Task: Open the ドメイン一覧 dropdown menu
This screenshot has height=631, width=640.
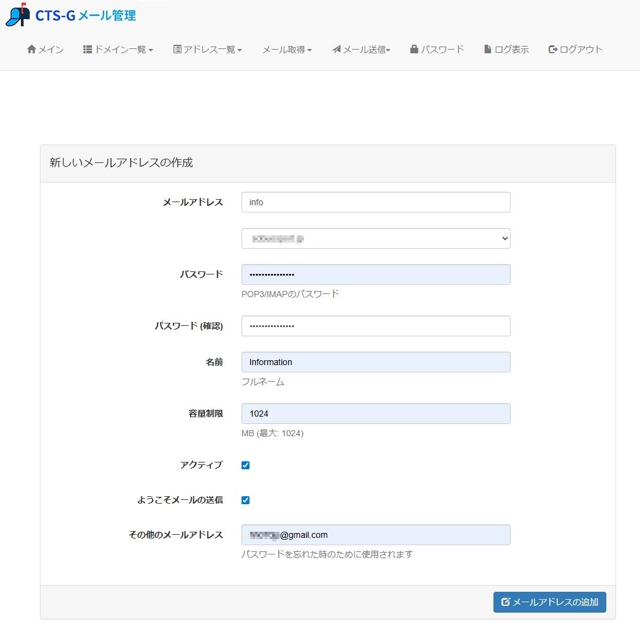Action: (x=118, y=49)
